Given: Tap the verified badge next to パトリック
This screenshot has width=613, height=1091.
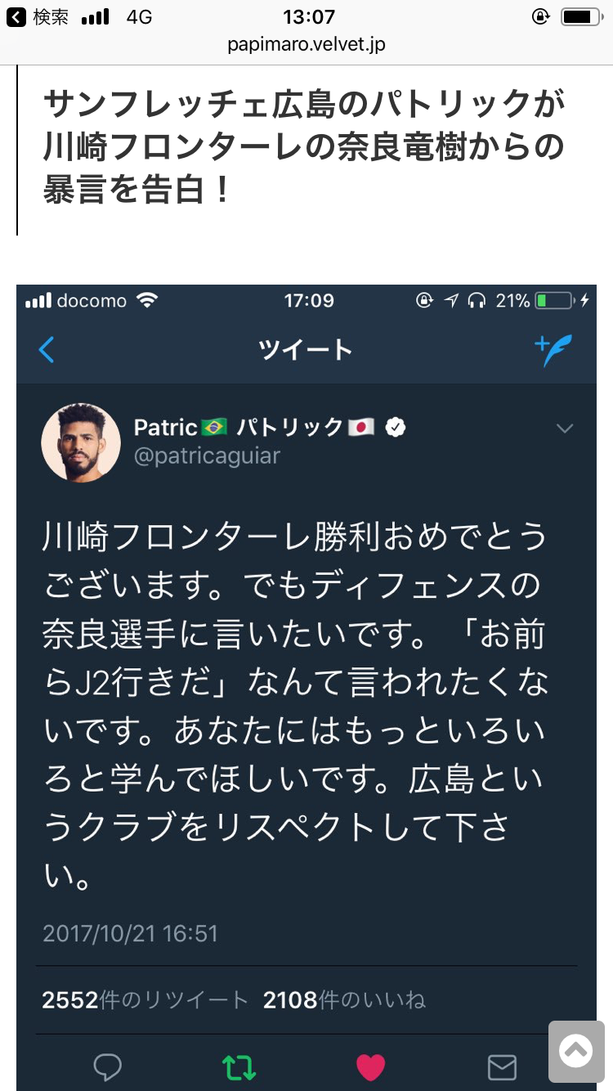Looking at the screenshot, I should coord(396,427).
